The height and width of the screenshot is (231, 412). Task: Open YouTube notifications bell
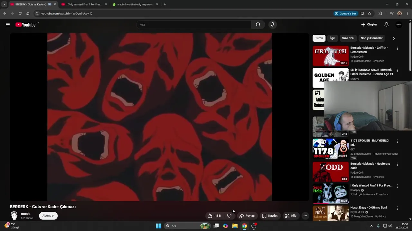pyautogui.click(x=387, y=25)
